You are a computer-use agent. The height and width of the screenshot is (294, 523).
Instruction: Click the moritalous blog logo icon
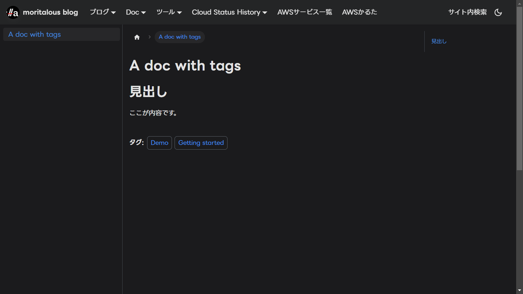pos(13,12)
